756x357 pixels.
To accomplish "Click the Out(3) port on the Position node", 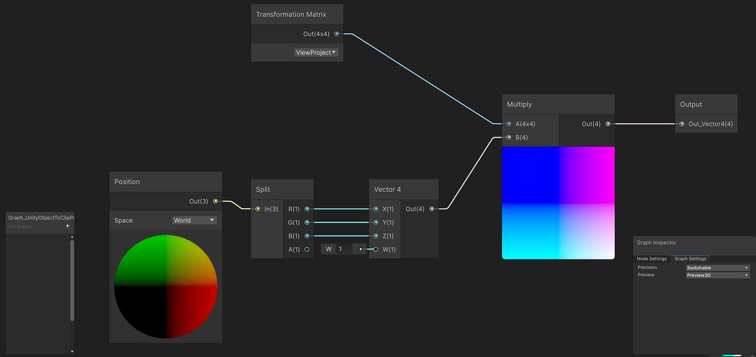I will tap(215, 201).
